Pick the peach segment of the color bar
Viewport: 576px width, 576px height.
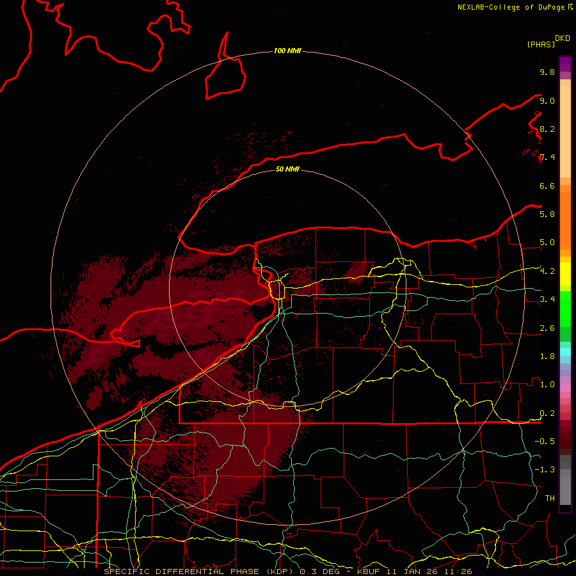coord(565,131)
